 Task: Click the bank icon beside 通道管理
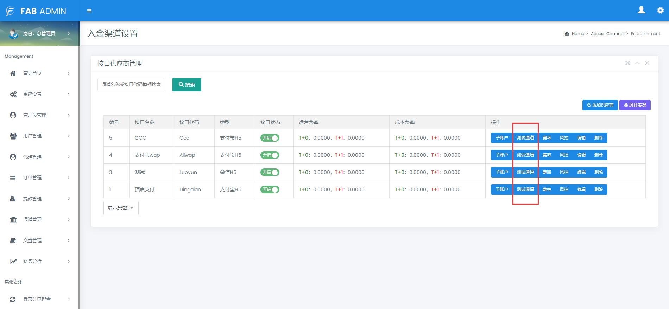pyautogui.click(x=13, y=220)
